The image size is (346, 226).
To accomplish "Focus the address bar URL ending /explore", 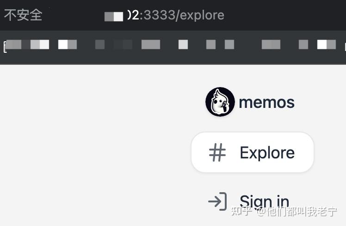I will click(164, 15).
